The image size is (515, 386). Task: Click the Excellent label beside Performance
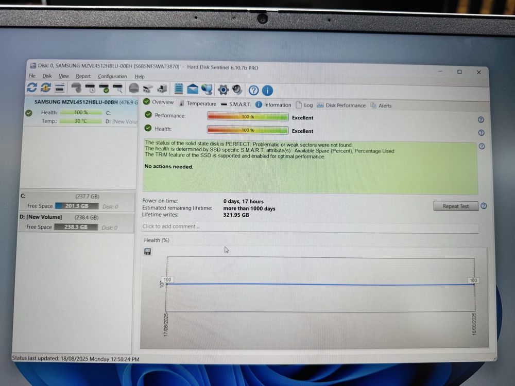click(x=302, y=118)
